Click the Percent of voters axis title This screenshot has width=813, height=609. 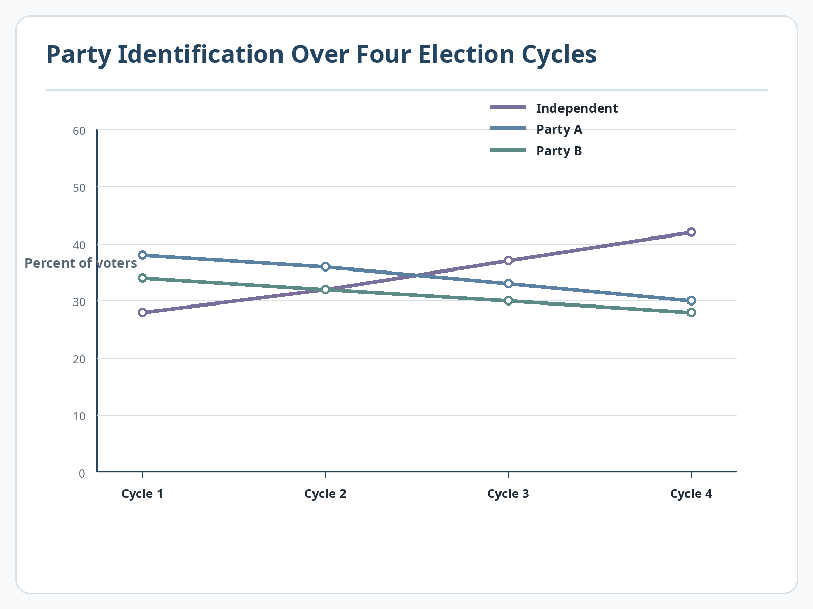point(81,263)
